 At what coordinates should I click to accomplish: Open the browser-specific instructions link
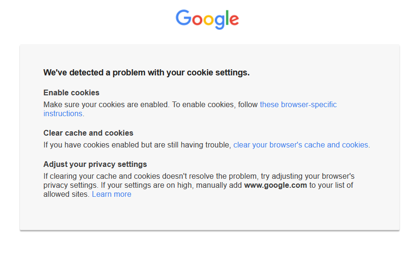298,104
